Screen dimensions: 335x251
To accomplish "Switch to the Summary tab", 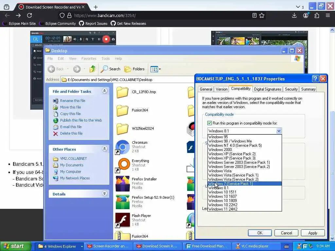I will coord(308,89).
